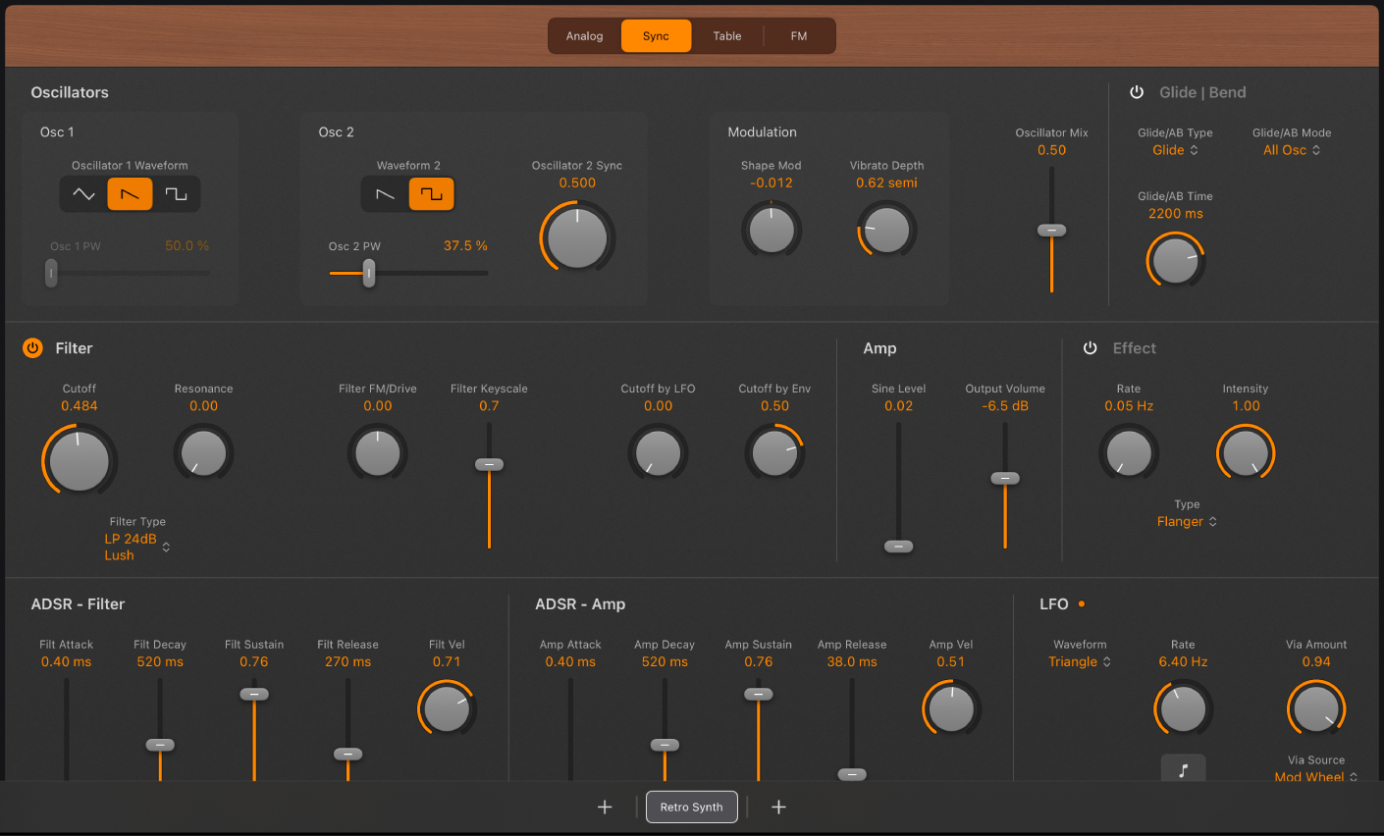The height and width of the screenshot is (836, 1384).
Task: Select the sawtooth waveform for Oscillator 1
Action: pyautogui.click(x=131, y=193)
